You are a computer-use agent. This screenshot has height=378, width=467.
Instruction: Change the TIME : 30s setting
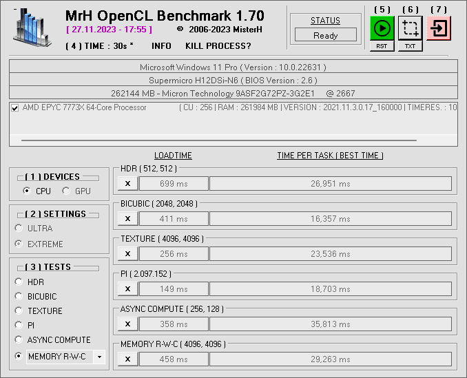click(x=99, y=46)
